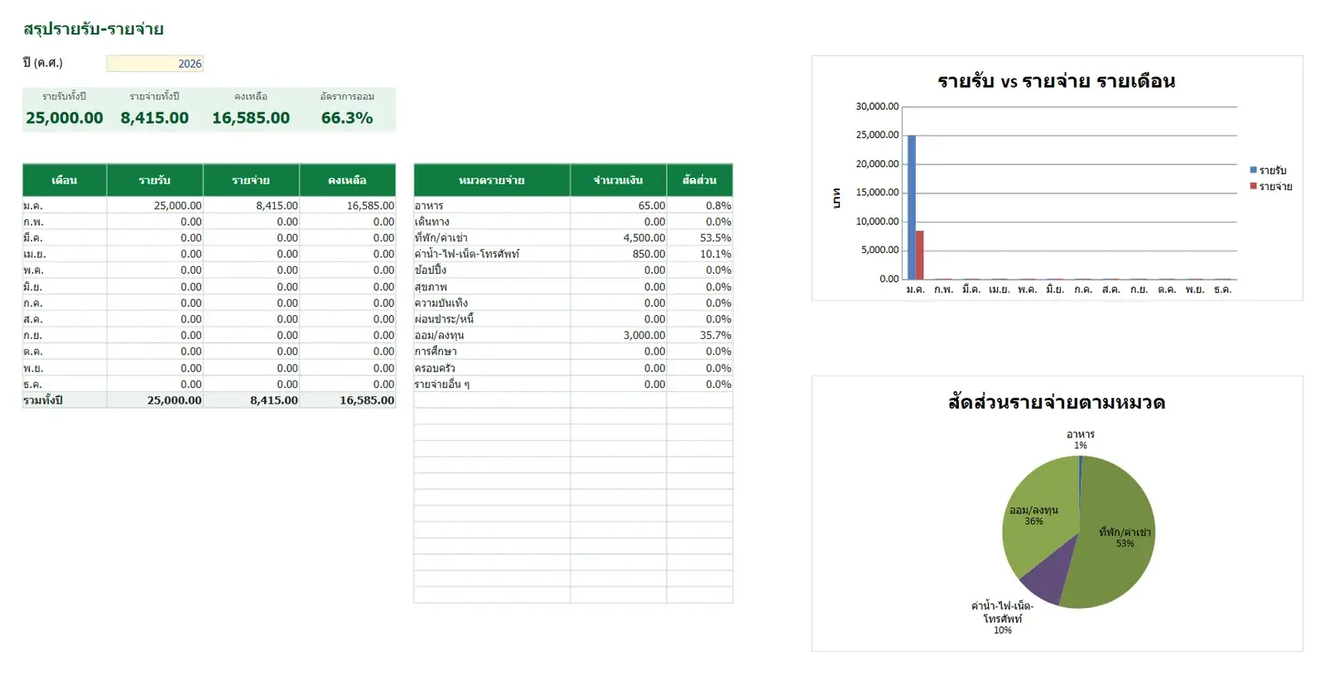The height and width of the screenshot is (674, 1325).
Task: Select the เม.ย. month cell in table
Action: [x=65, y=254]
